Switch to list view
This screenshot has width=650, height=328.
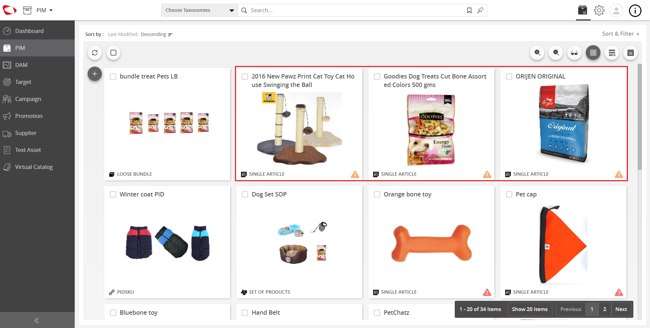coord(612,53)
